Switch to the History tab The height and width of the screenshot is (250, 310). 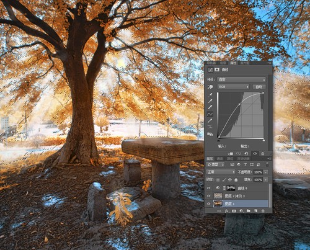pos(244,159)
